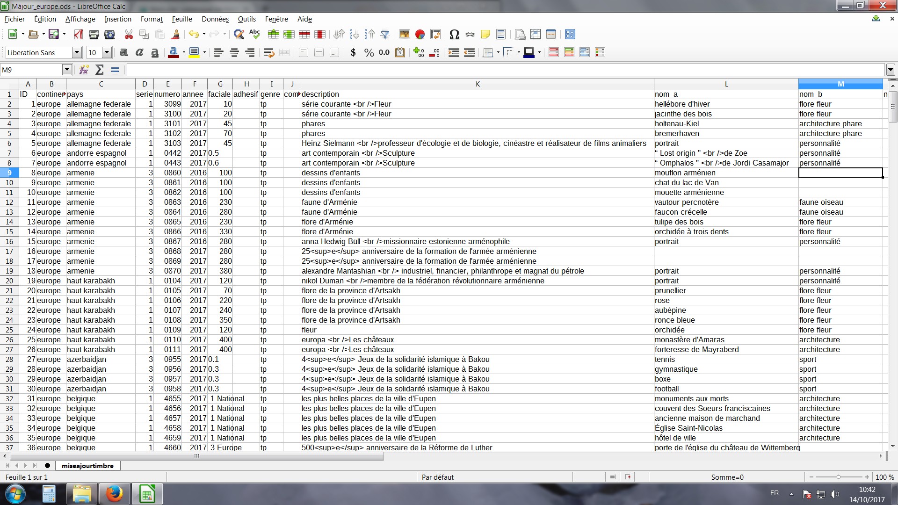
Task: Click the Delete Rows icon
Action: [x=304, y=34]
